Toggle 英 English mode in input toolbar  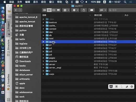tap(116, 87)
